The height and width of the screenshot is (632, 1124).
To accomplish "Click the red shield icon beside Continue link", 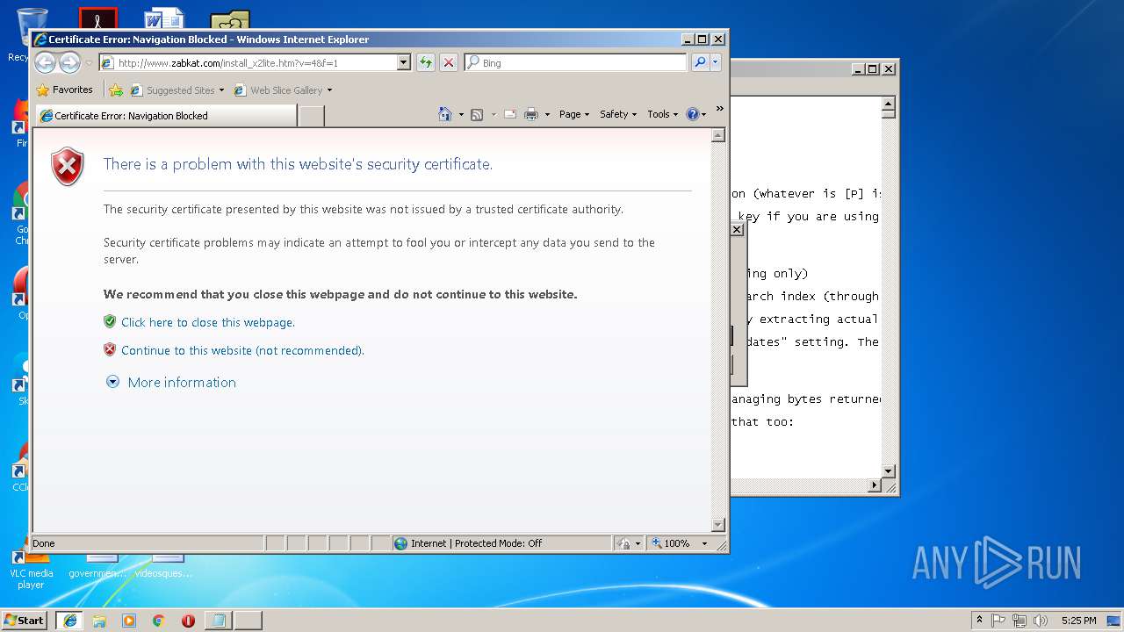I will pyautogui.click(x=110, y=349).
